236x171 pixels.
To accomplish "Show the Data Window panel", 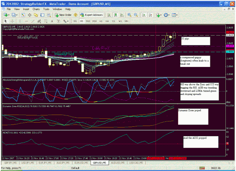I will tap(29, 15).
